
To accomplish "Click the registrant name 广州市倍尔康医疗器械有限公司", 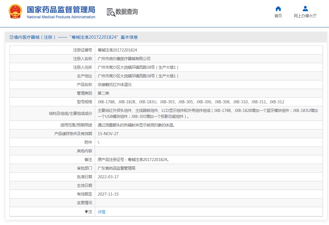I will 124,59.
